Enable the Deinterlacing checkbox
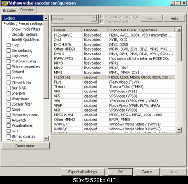 8,50
